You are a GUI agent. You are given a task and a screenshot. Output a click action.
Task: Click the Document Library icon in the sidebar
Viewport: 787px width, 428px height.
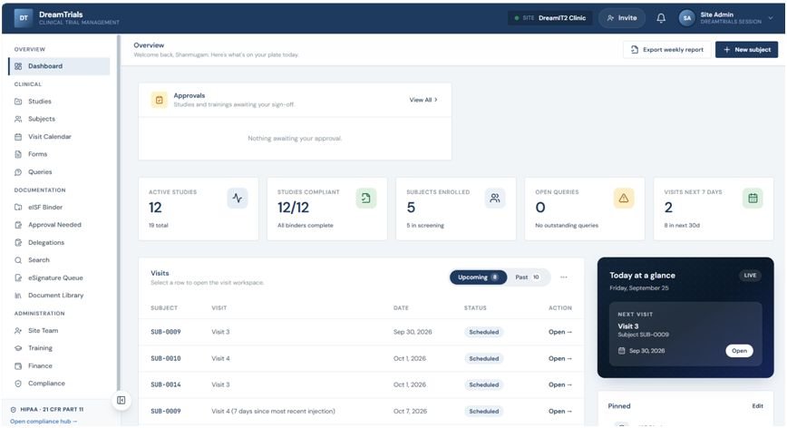point(18,296)
